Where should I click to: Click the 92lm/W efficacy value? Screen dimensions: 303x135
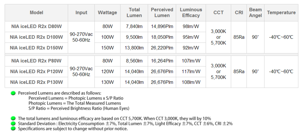[191, 48]
